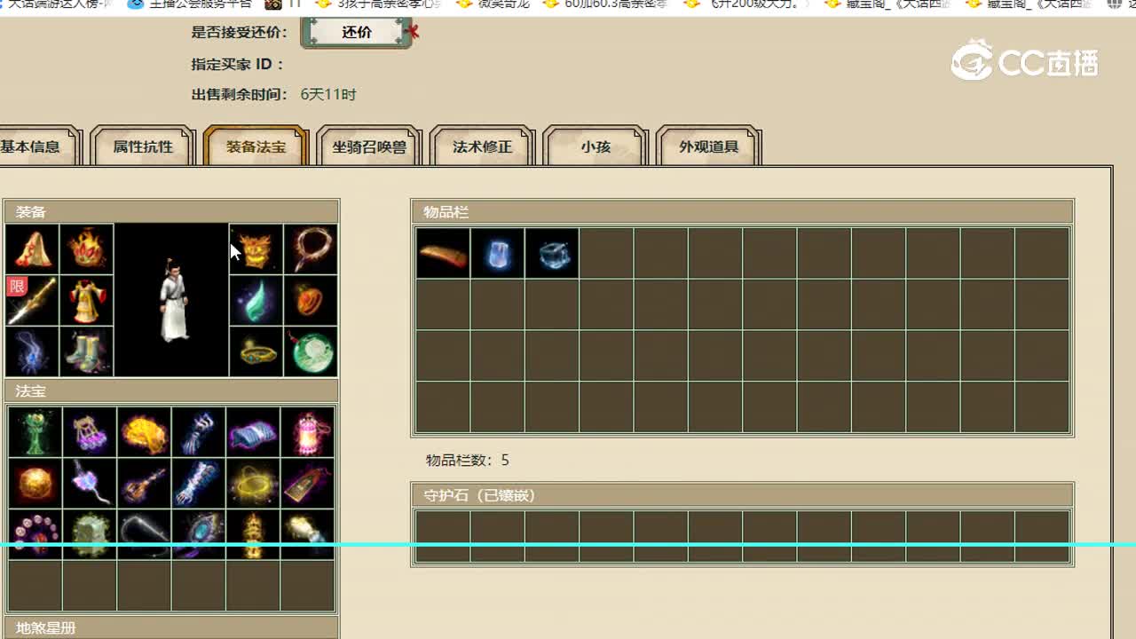Screen dimensions: 1136x639
Task: Select the lute instrument treasure icon
Action: click(144, 484)
